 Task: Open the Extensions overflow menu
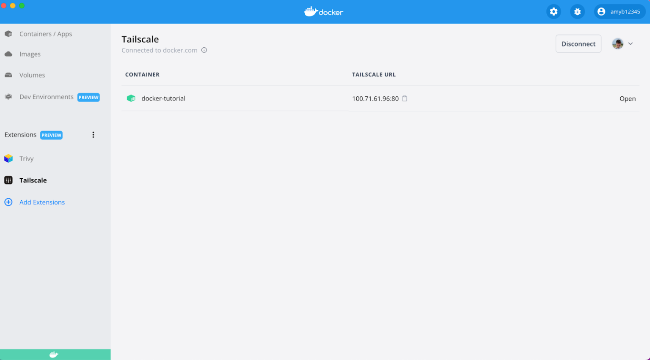click(x=94, y=135)
